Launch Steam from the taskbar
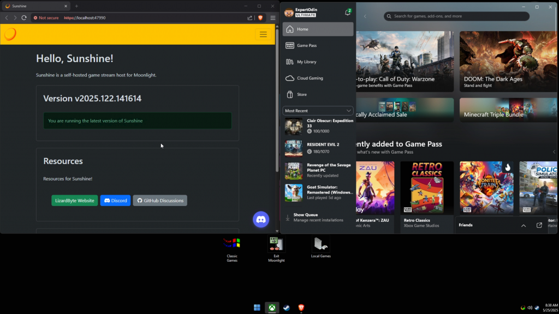Viewport: 559px width, 314px height. 286,308
